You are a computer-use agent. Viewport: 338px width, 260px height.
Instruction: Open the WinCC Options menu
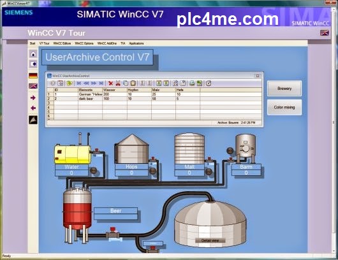coord(84,43)
